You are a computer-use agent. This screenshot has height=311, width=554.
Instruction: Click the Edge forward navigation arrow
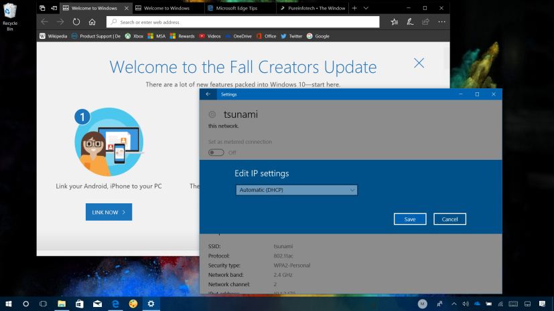point(60,22)
